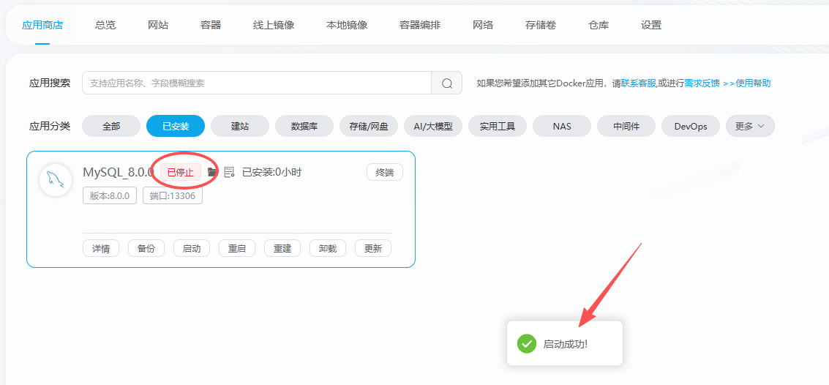Click MySQL 更新 button
This screenshot has height=385, width=829.
tap(373, 248)
